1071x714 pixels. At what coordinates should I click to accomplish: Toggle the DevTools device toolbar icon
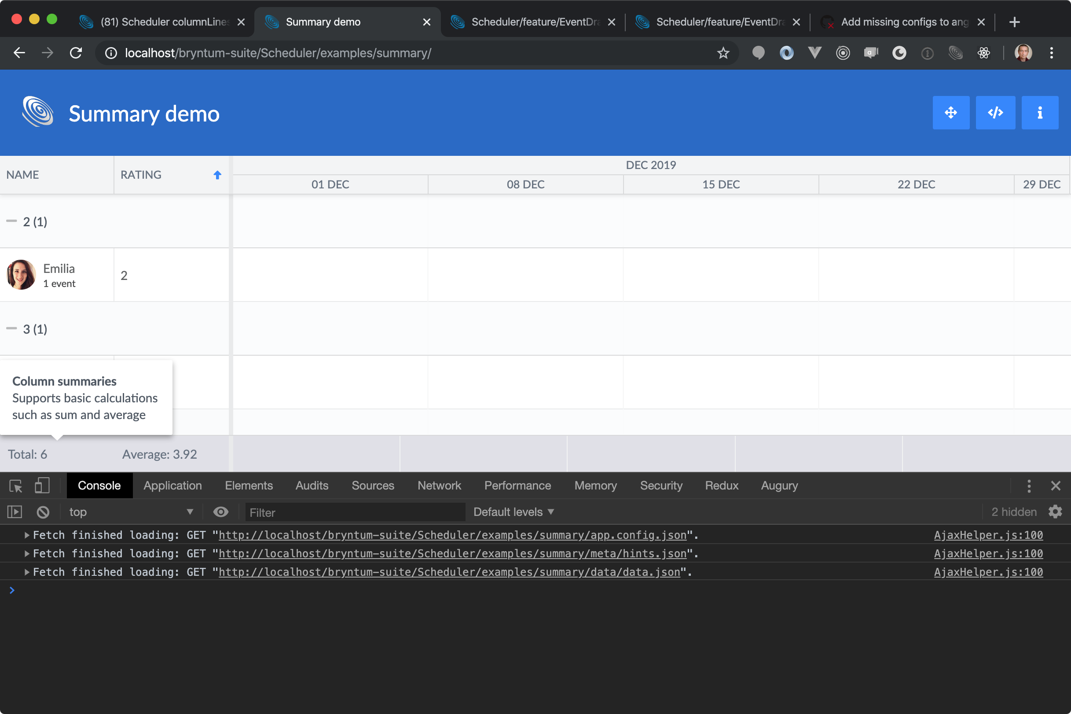pyautogui.click(x=42, y=486)
